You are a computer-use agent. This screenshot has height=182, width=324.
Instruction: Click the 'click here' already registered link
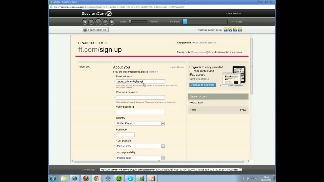coord(153,72)
